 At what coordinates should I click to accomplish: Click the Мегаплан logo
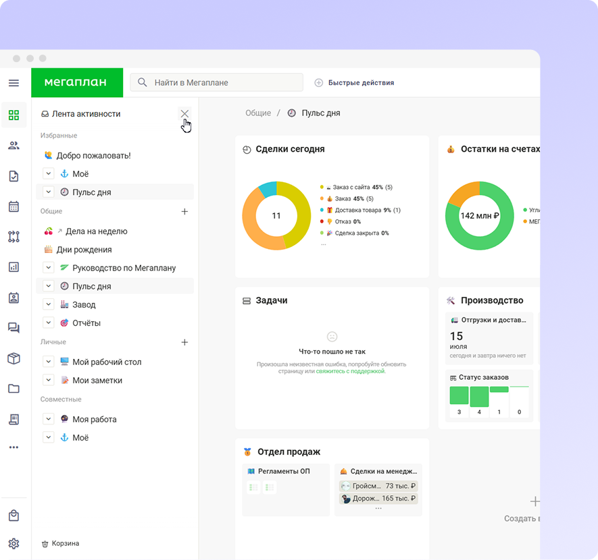click(x=77, y=82)
